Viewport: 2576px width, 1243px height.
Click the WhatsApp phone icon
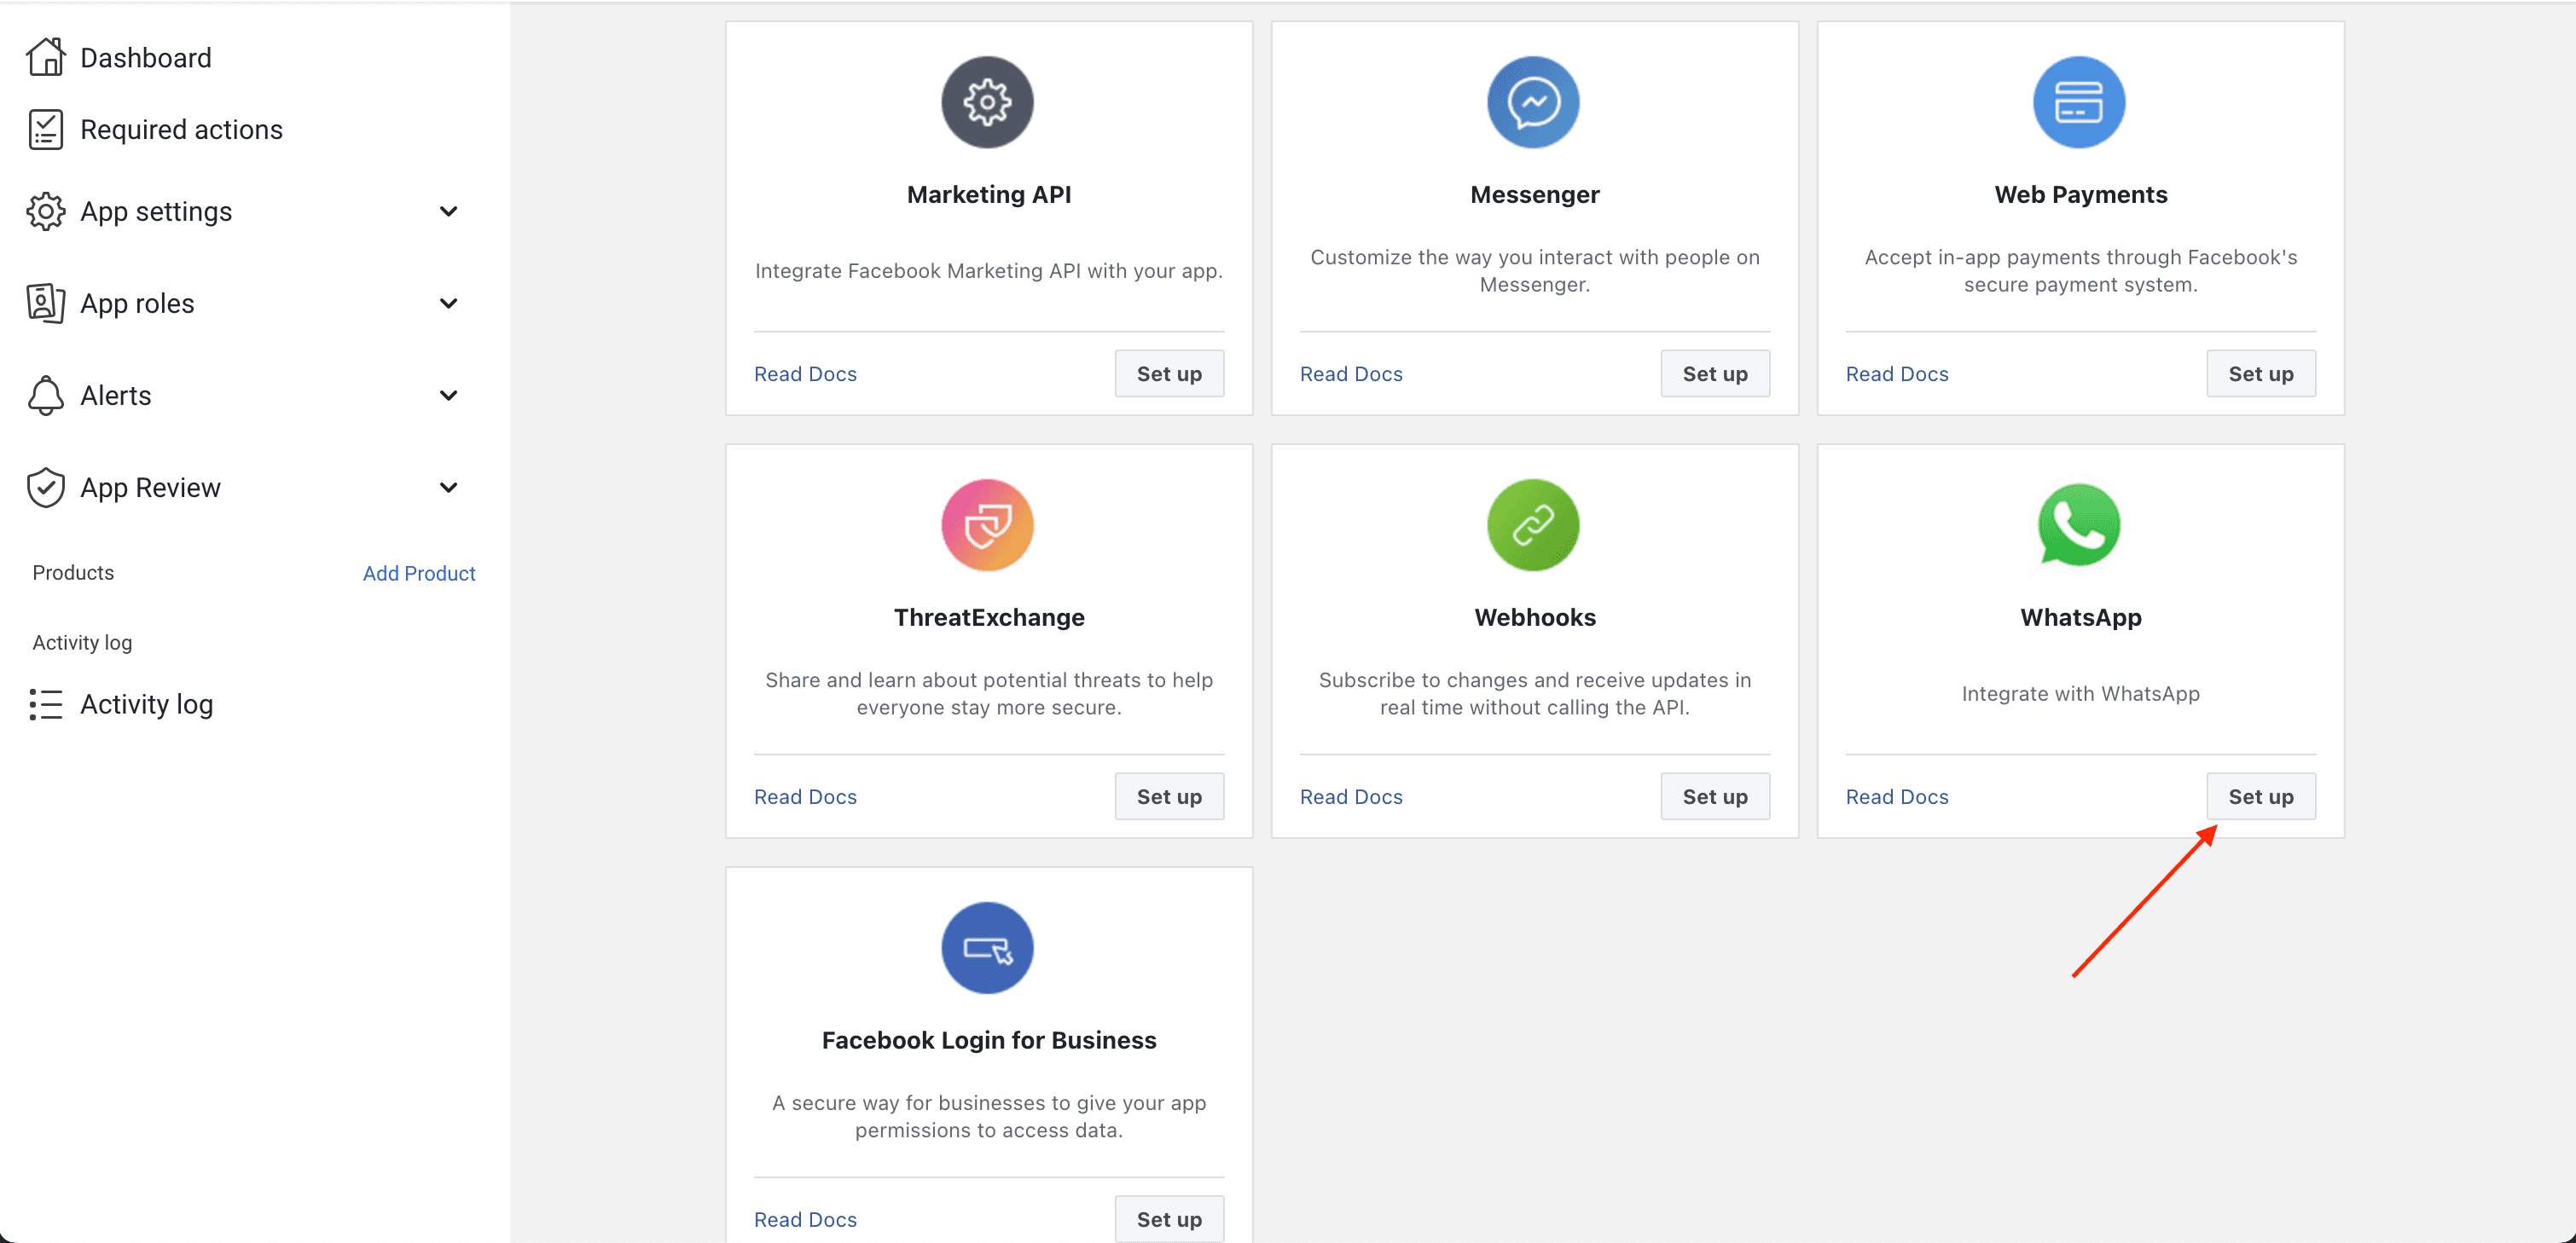tap(2079, 524)
